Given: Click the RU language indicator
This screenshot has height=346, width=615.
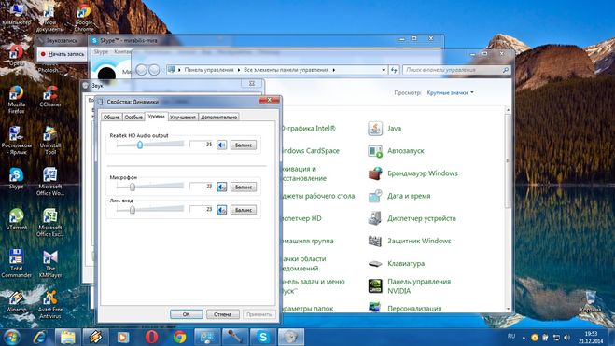Looking at the screenshot, I should tap(511, 336).
